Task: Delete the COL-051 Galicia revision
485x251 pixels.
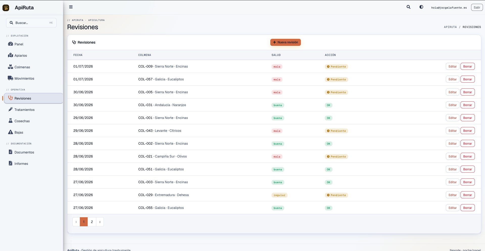Action: click(x=467, y=169)
